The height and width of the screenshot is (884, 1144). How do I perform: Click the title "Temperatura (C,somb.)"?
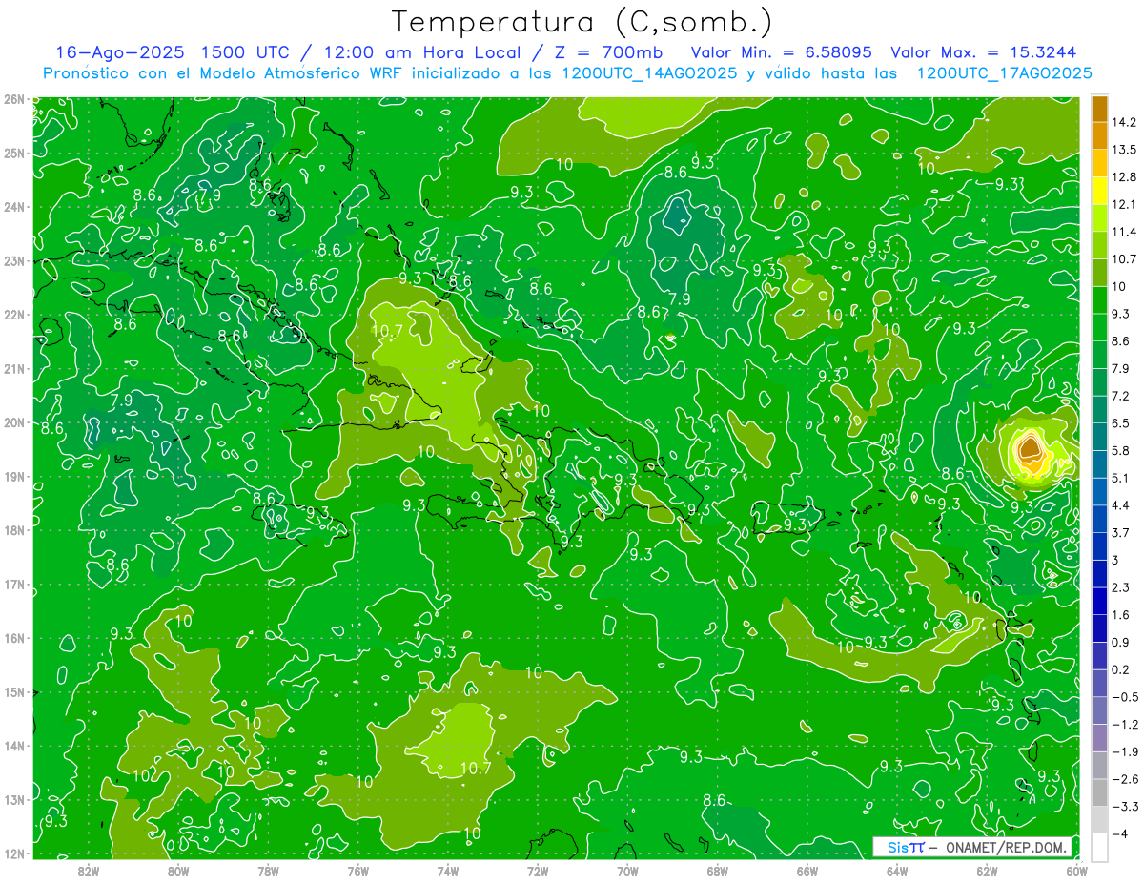coord(582,22)
